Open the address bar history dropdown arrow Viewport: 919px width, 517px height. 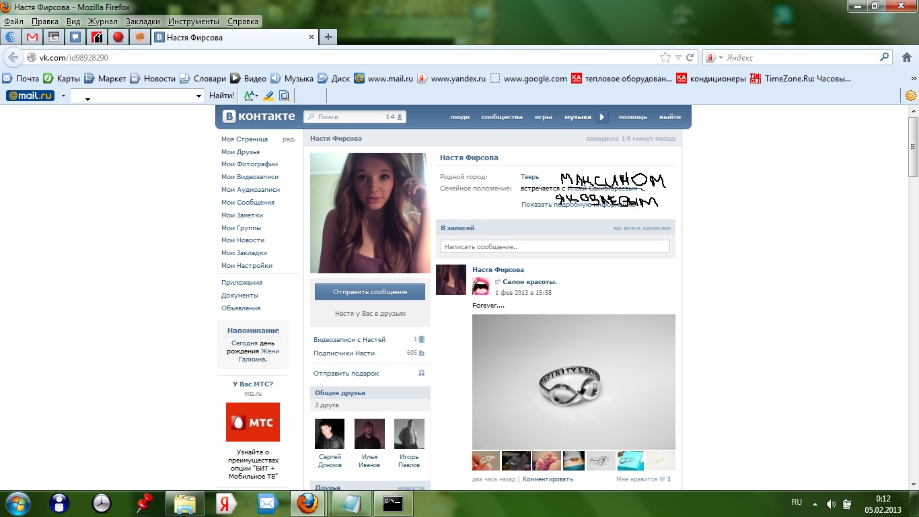(679, 57)
